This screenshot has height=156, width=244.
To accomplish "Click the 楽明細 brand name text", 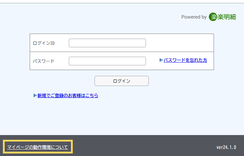I will click(227, 17).
